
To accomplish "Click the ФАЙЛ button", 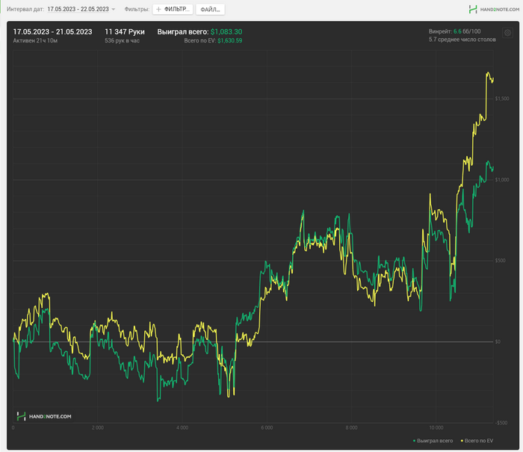I will 210,10.
